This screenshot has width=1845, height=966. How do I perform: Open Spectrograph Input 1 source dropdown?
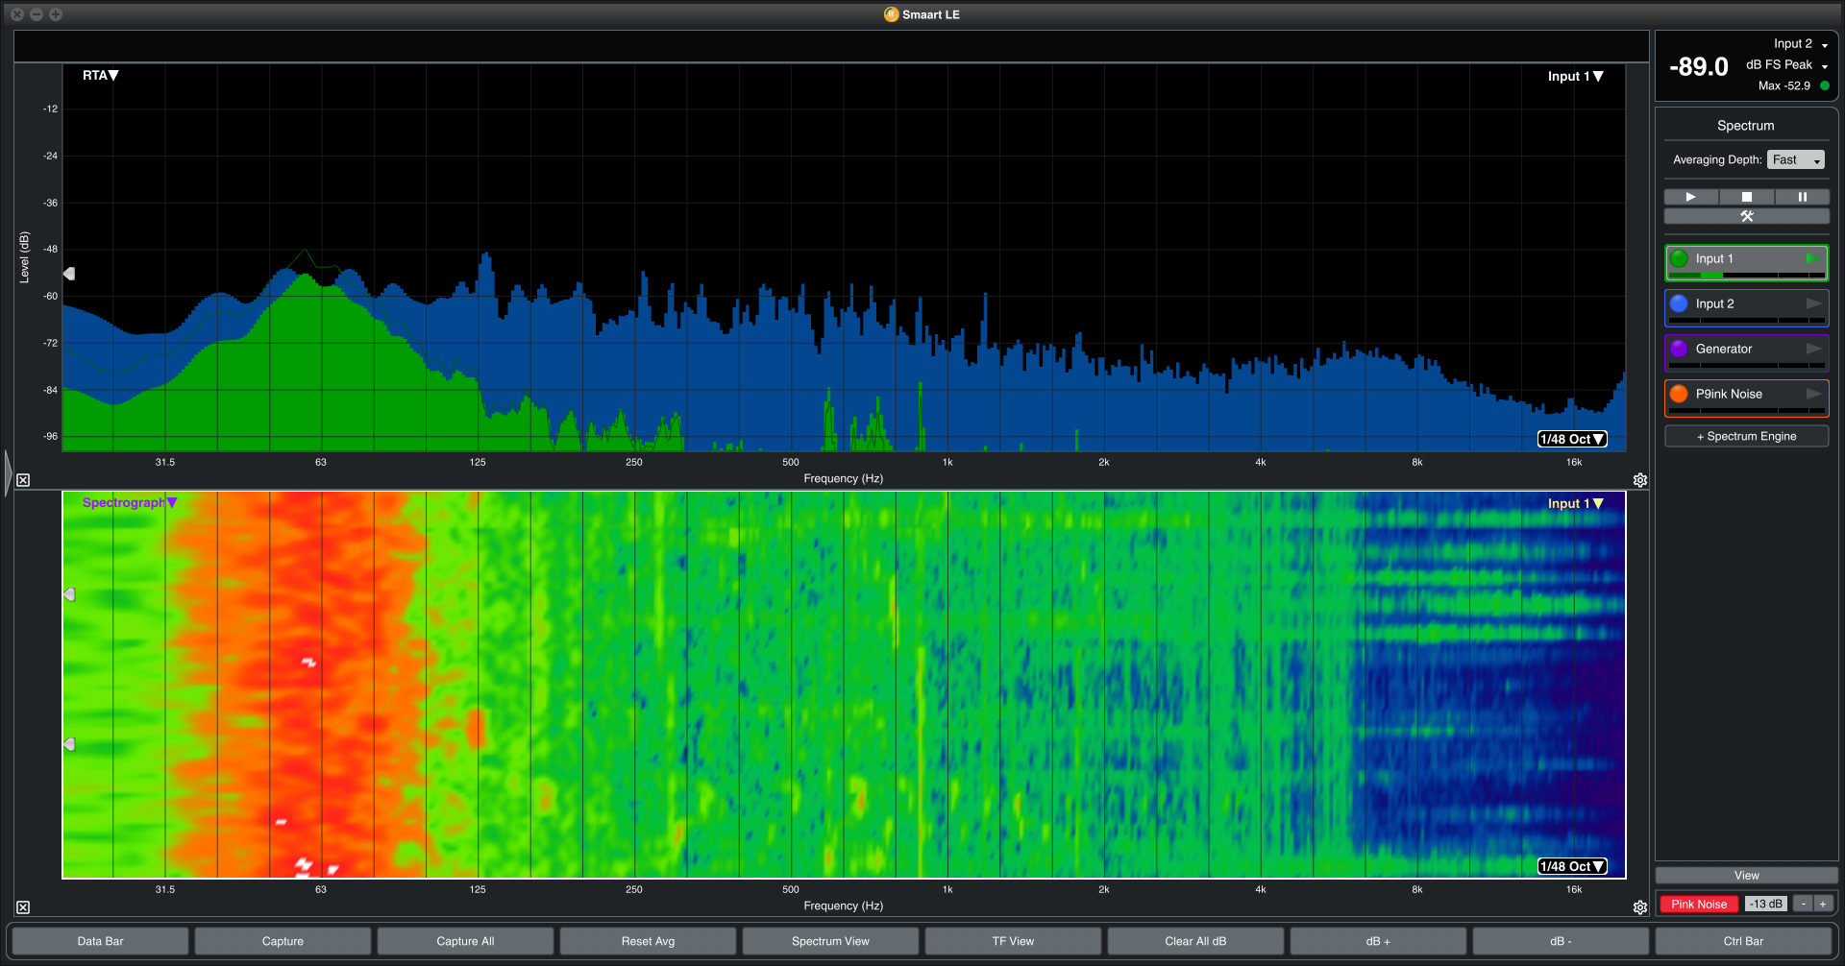(1575, 503)
